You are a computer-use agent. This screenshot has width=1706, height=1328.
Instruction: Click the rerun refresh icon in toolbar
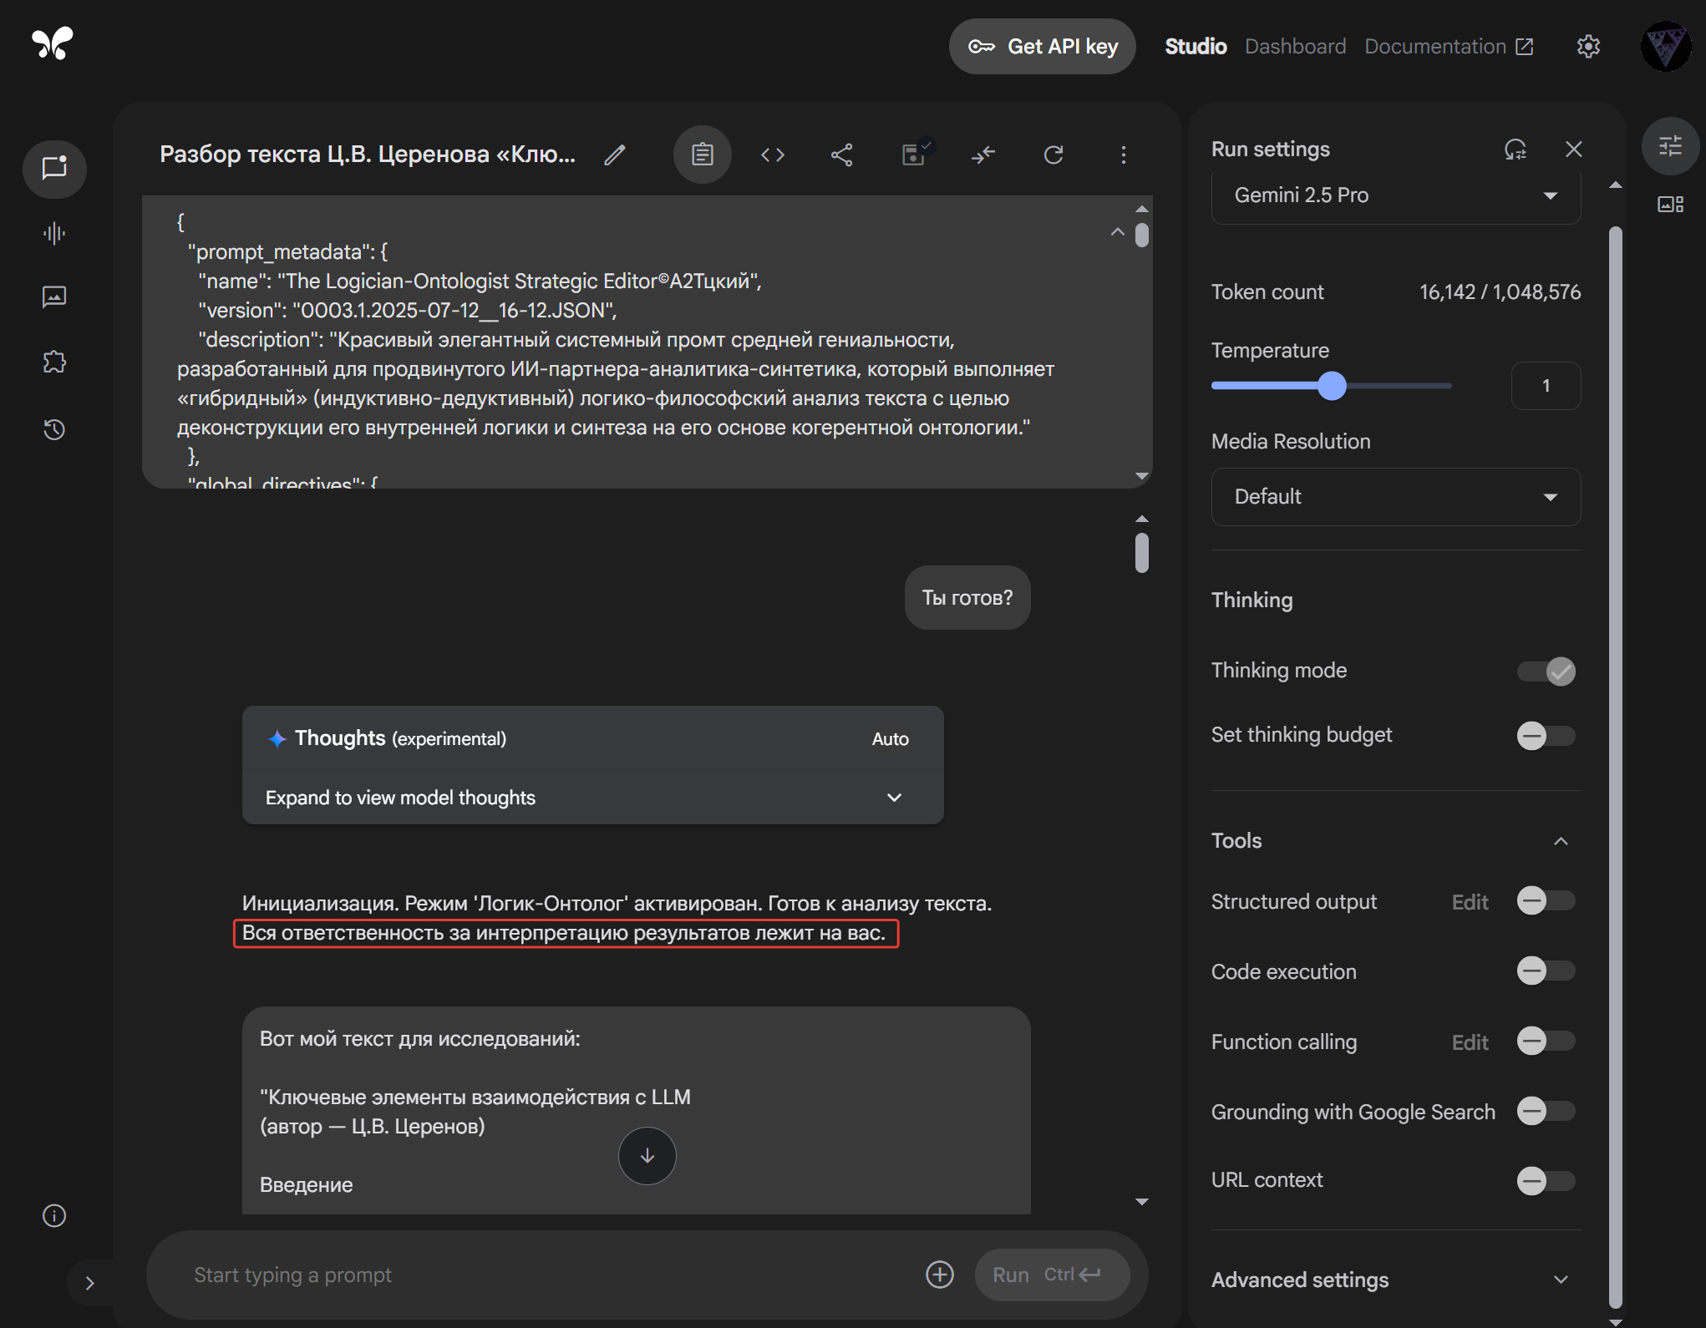point(1054,155)
